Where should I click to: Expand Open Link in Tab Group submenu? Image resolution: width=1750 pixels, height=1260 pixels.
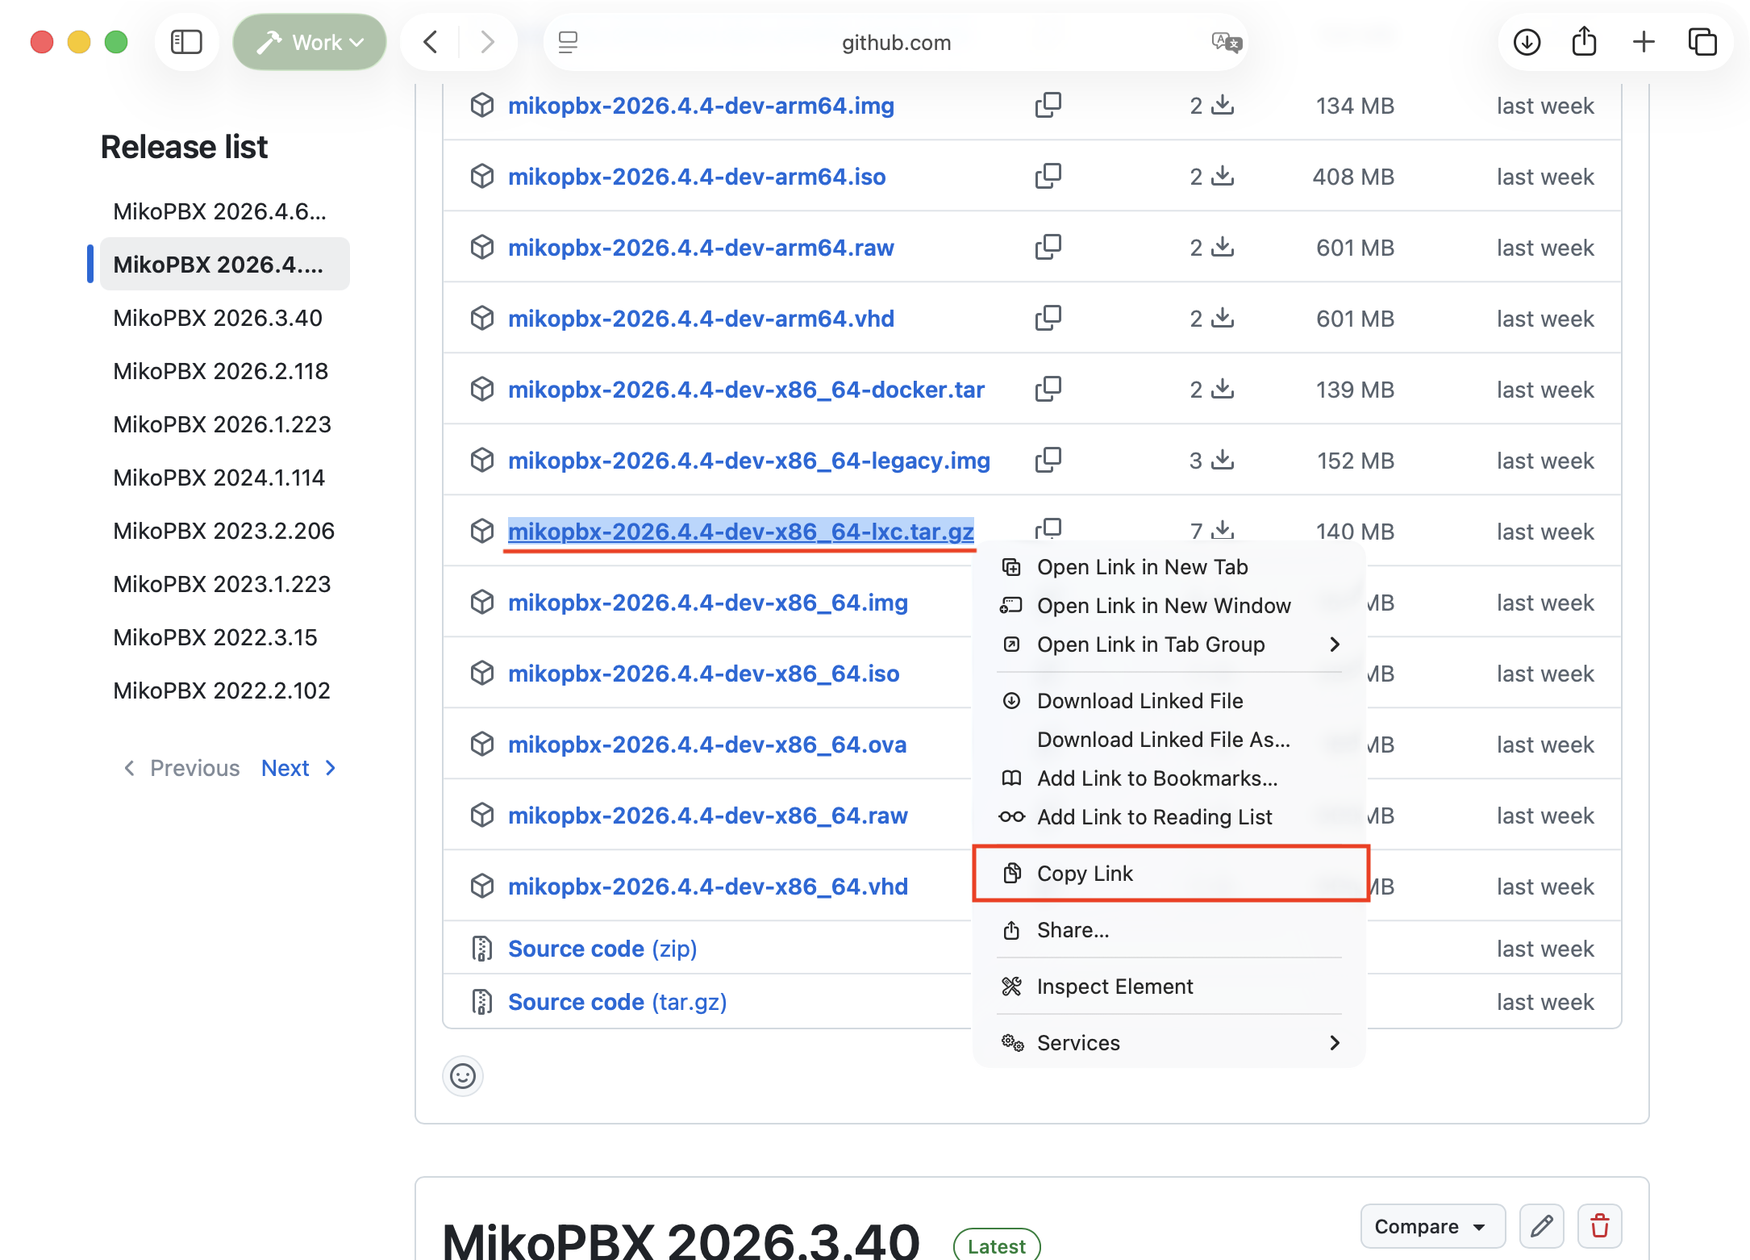(1169, 645)
